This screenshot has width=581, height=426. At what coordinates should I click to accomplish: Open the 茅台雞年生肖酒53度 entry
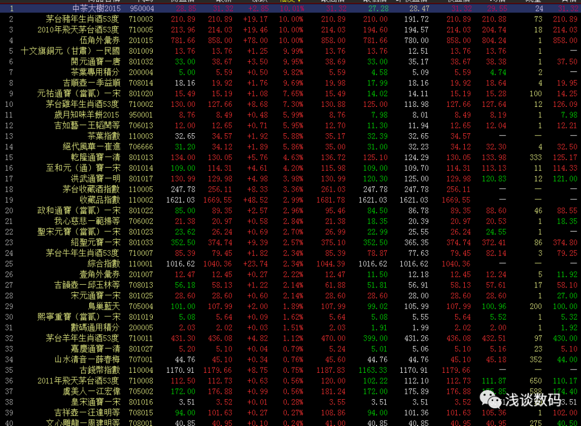click(83, 104)
